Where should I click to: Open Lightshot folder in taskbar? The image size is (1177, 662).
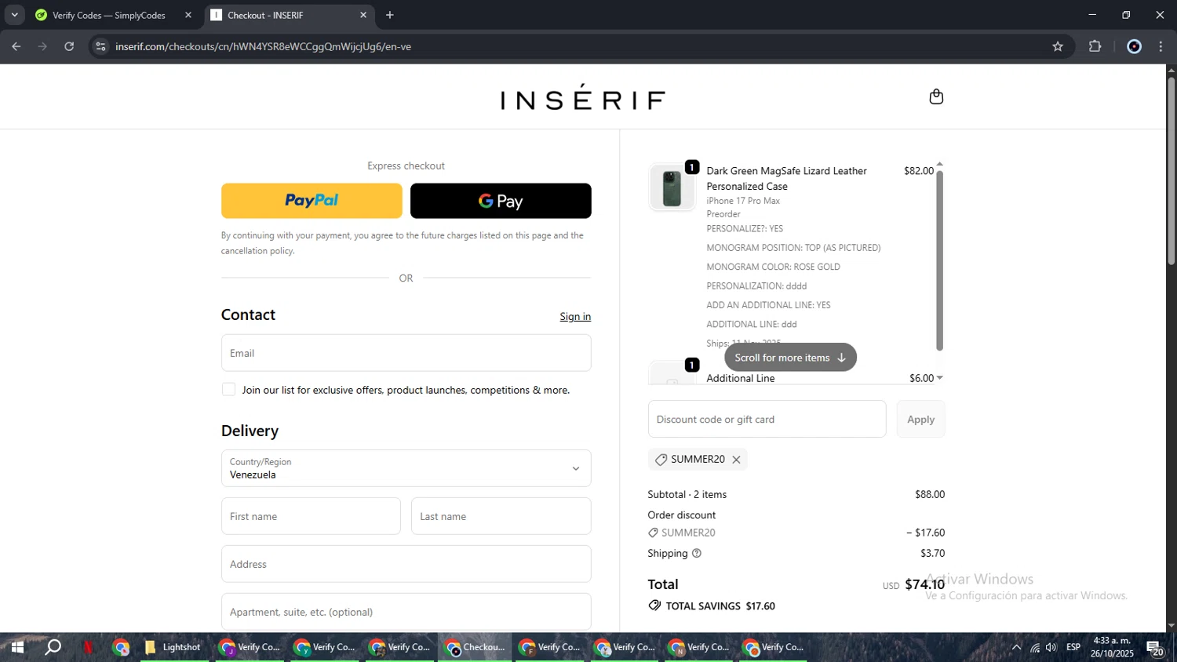(x=173, y=647)
